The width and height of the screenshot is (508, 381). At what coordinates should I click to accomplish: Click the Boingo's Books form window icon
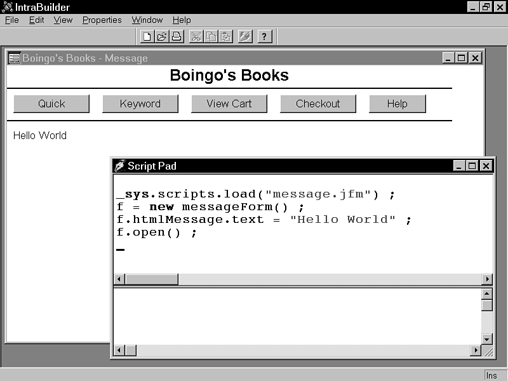tap(14, 58)
